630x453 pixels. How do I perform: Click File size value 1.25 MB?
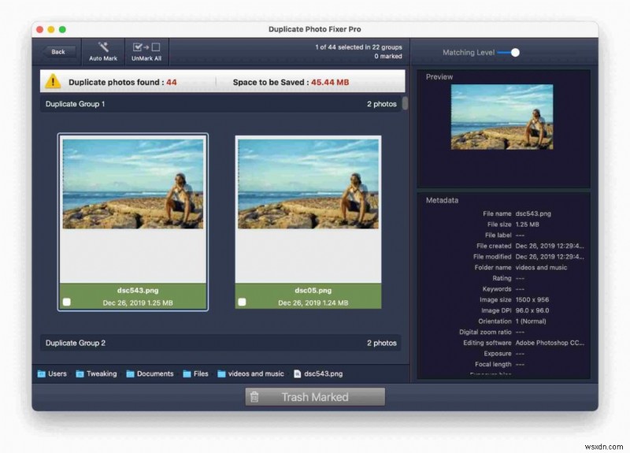point(527,225)
